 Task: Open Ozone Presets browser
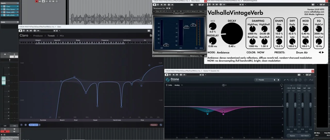[x=261, y=80]
